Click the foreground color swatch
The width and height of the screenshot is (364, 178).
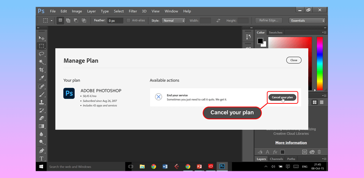(x=260, y=41)
